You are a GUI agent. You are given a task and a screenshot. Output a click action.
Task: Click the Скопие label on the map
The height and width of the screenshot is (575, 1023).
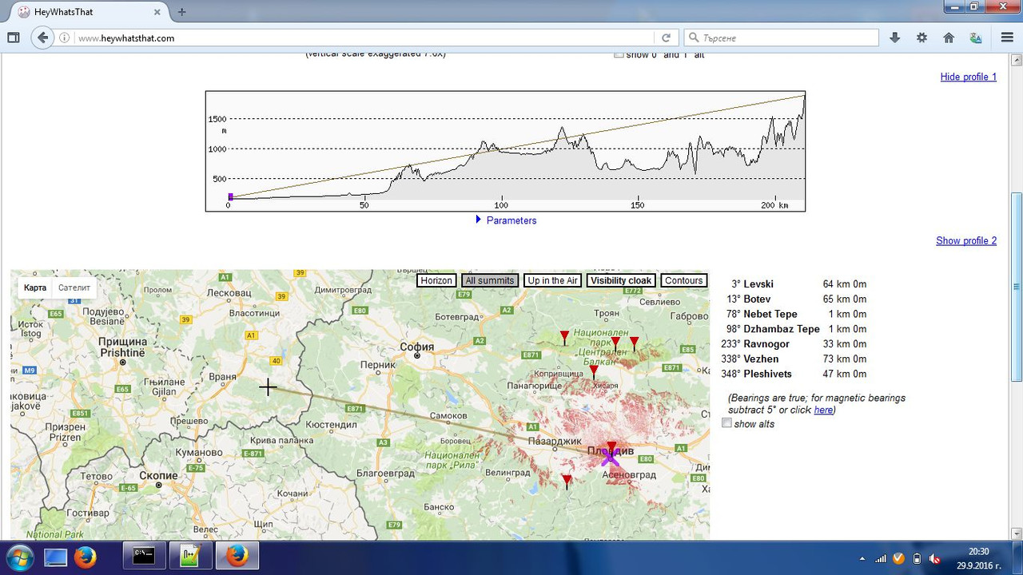[x=158, y=474]
